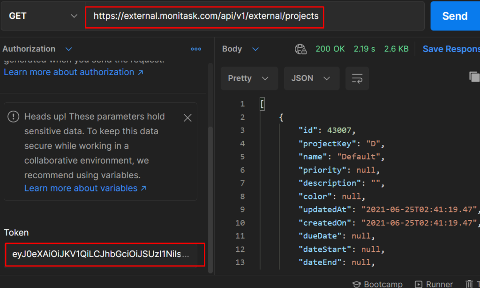
Task: Click line number 1 in response
Action: [x=242, y=104]
